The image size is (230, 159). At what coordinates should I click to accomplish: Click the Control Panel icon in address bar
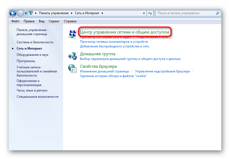[32, 13]
